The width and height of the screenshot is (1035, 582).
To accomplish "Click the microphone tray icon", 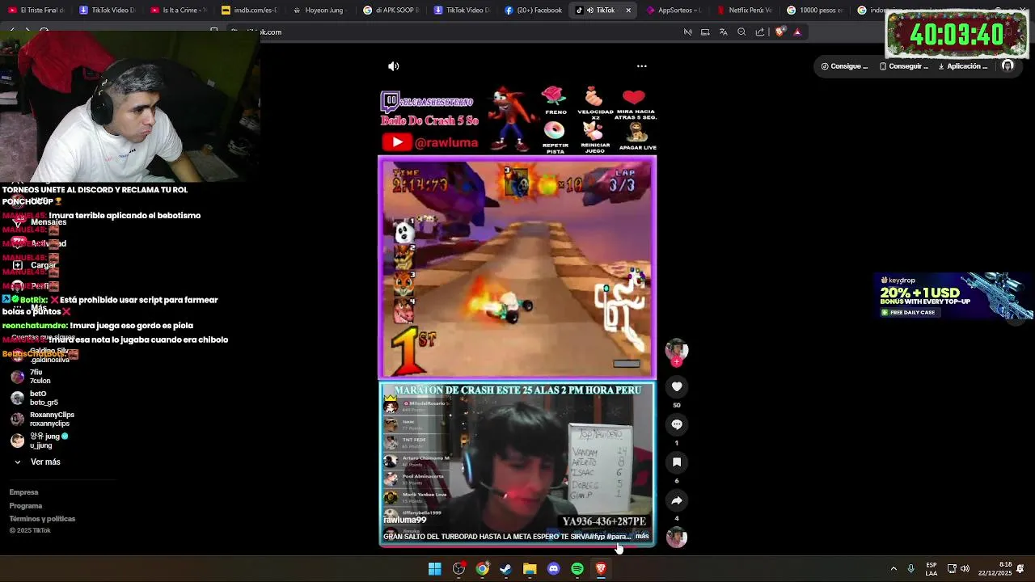I will (911, 569).
